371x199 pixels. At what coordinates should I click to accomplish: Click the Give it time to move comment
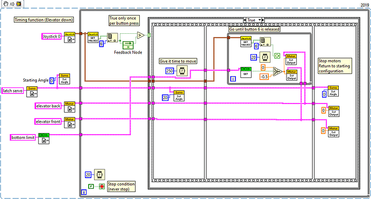[x=178, y=61]
